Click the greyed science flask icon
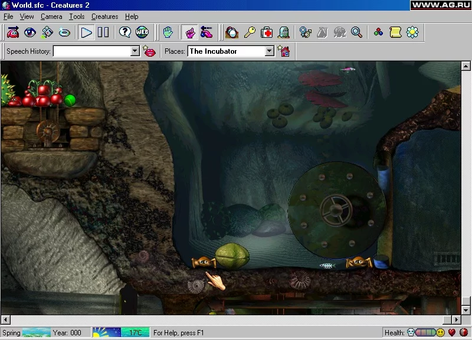 pos(322,32)
